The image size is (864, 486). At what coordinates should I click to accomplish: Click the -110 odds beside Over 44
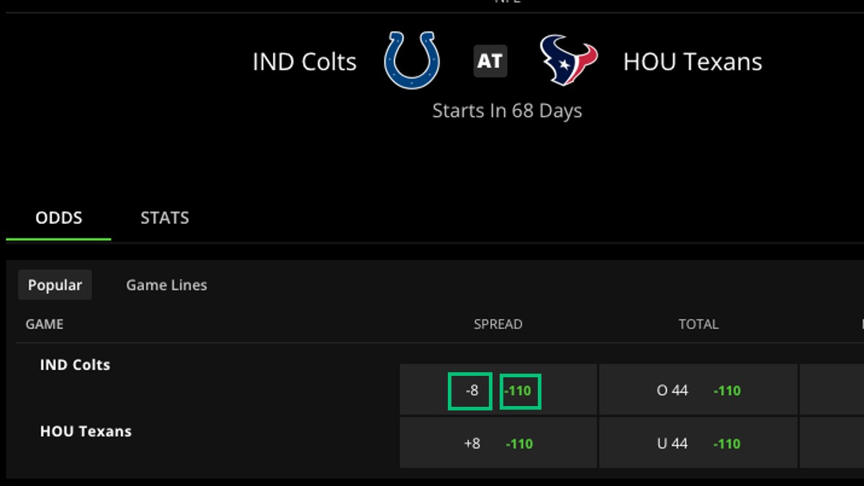coord(727,390)
